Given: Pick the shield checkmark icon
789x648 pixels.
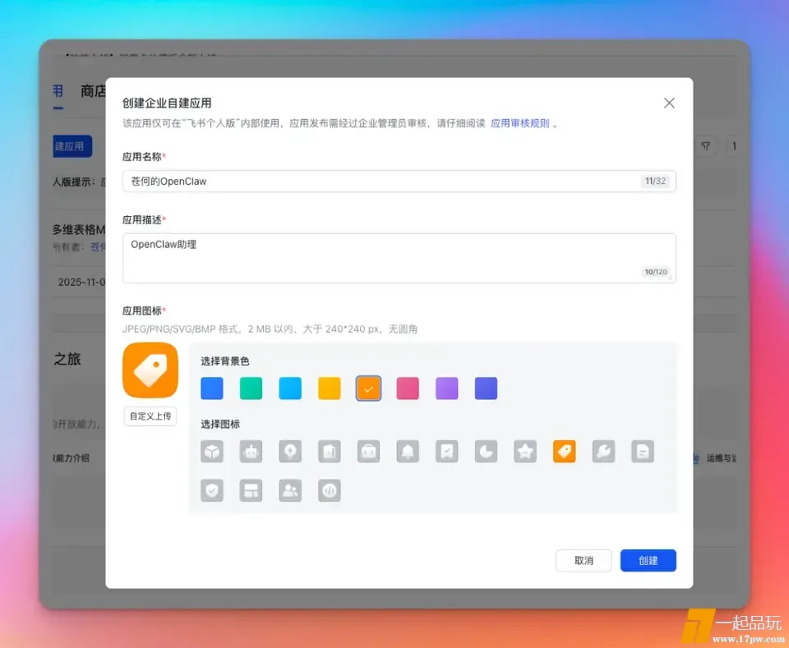Looking at the screenshot, I should pyautogui.click(x=212, y=490).
